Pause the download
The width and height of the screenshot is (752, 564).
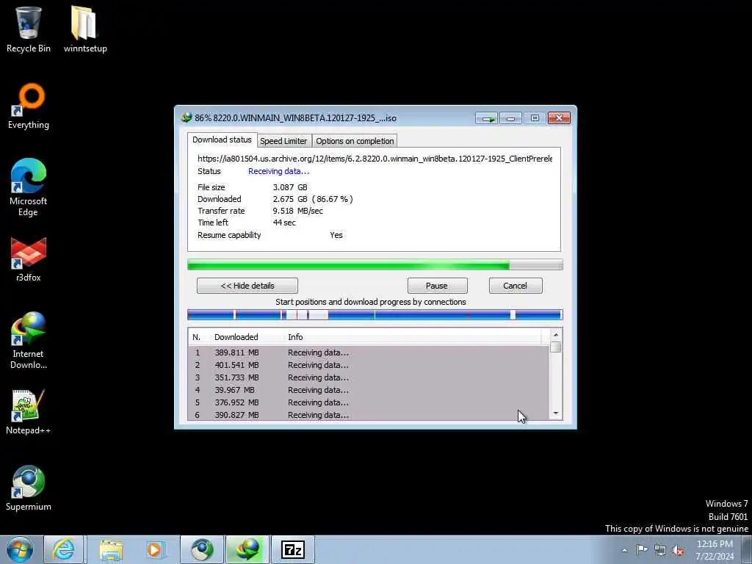[x=437, y=286]
